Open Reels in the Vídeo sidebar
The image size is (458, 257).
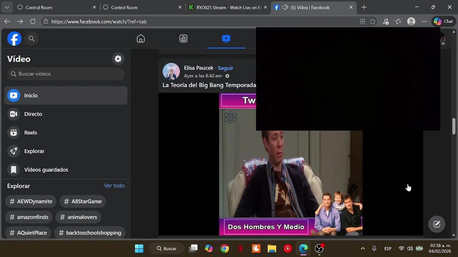[66, 132]
